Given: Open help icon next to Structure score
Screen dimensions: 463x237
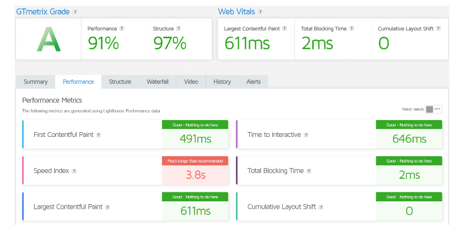Looking at the screenshot, I should point(178,29).
